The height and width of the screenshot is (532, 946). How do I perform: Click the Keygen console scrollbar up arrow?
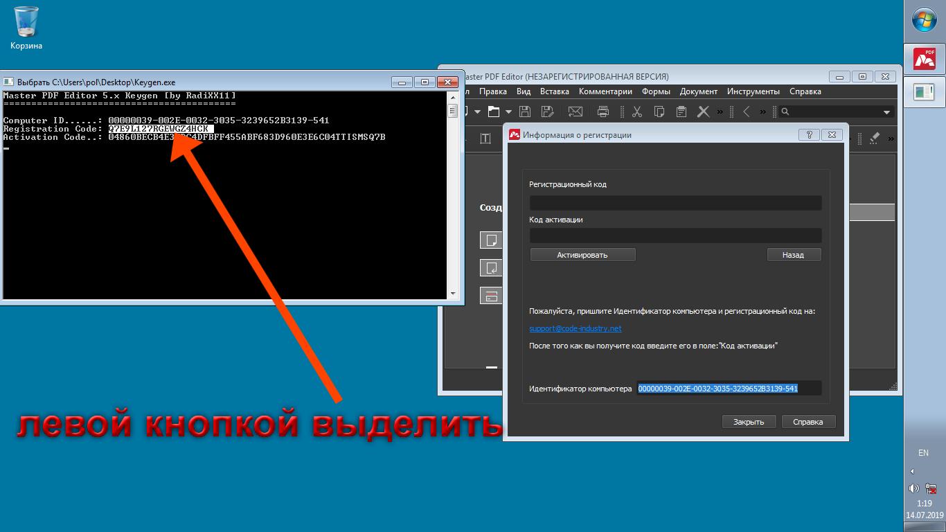tap(453, 97)
